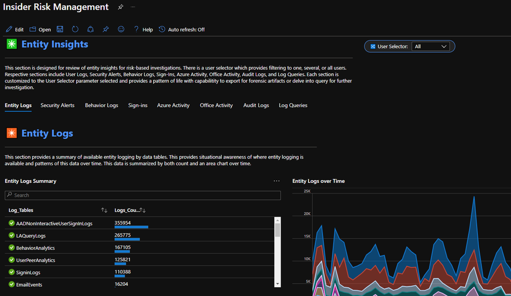Viewport: 511px width, 296px height.
Task: Click the green check beside BehaviorAnalytics
Action: point(11,248)
